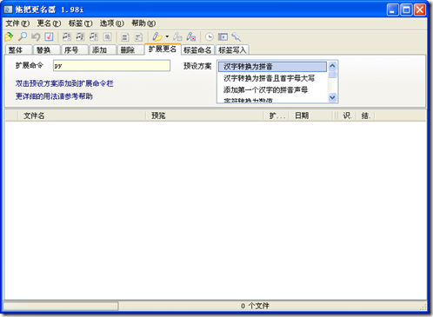
Task: Open the 帮助 menu
Action: pos(143,23)
